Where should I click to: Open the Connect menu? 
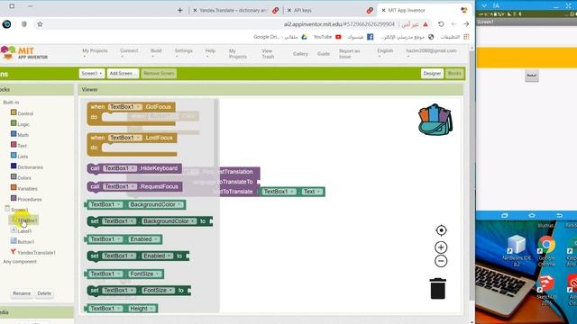point(129,53)
